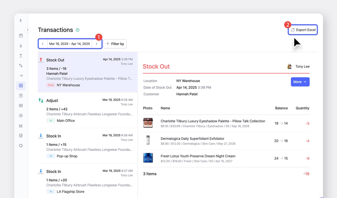Open the Analytics bar chart icon

point(21,125)
